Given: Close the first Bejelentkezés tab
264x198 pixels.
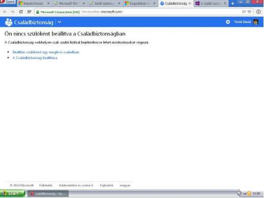Looking at the screenshot, I should point(49,3).
